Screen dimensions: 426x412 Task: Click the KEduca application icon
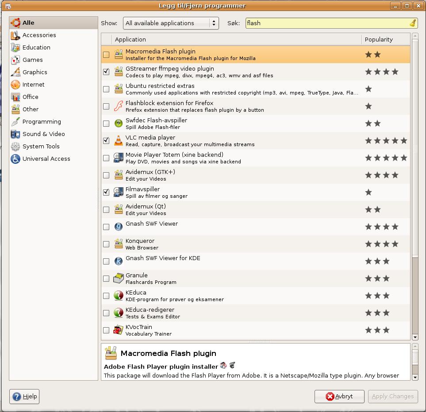(x=119, y=295)
